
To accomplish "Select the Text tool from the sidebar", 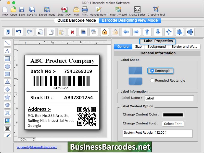I will coord(7,51).
